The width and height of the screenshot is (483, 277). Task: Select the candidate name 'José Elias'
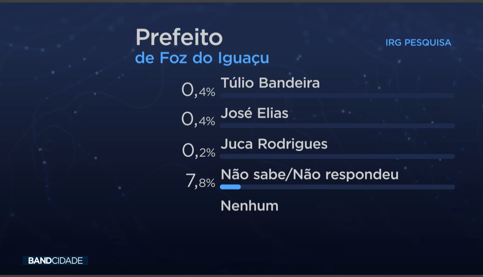[x=254, y=113]
